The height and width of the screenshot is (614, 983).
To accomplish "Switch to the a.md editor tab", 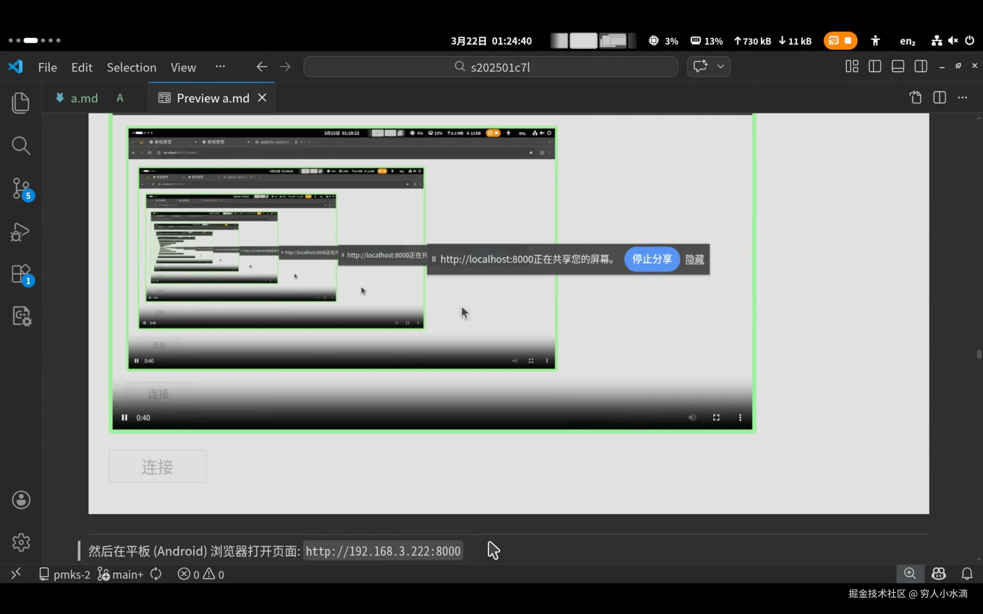I will click(84, 98).
